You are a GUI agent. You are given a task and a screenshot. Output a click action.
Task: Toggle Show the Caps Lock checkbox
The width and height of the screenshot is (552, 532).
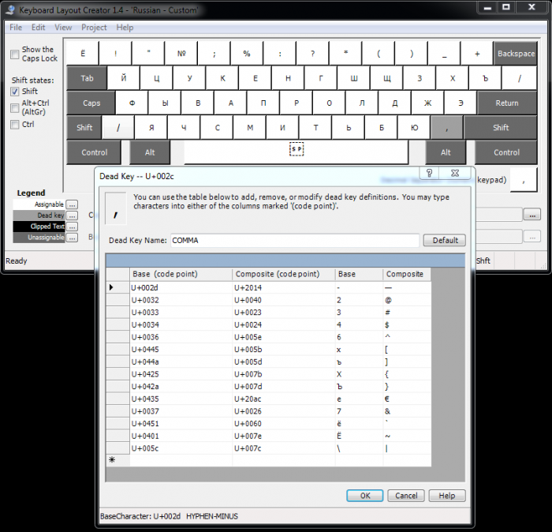pos(15,54)
